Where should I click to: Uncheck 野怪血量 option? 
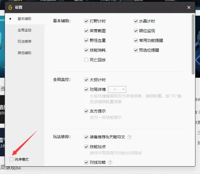86,40
